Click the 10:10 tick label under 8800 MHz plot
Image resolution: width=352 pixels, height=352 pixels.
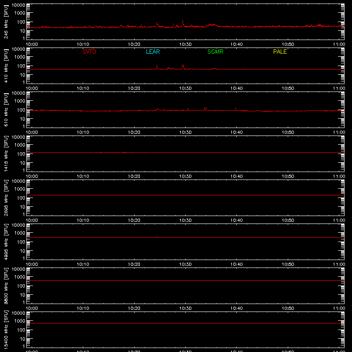pos(83,308)
